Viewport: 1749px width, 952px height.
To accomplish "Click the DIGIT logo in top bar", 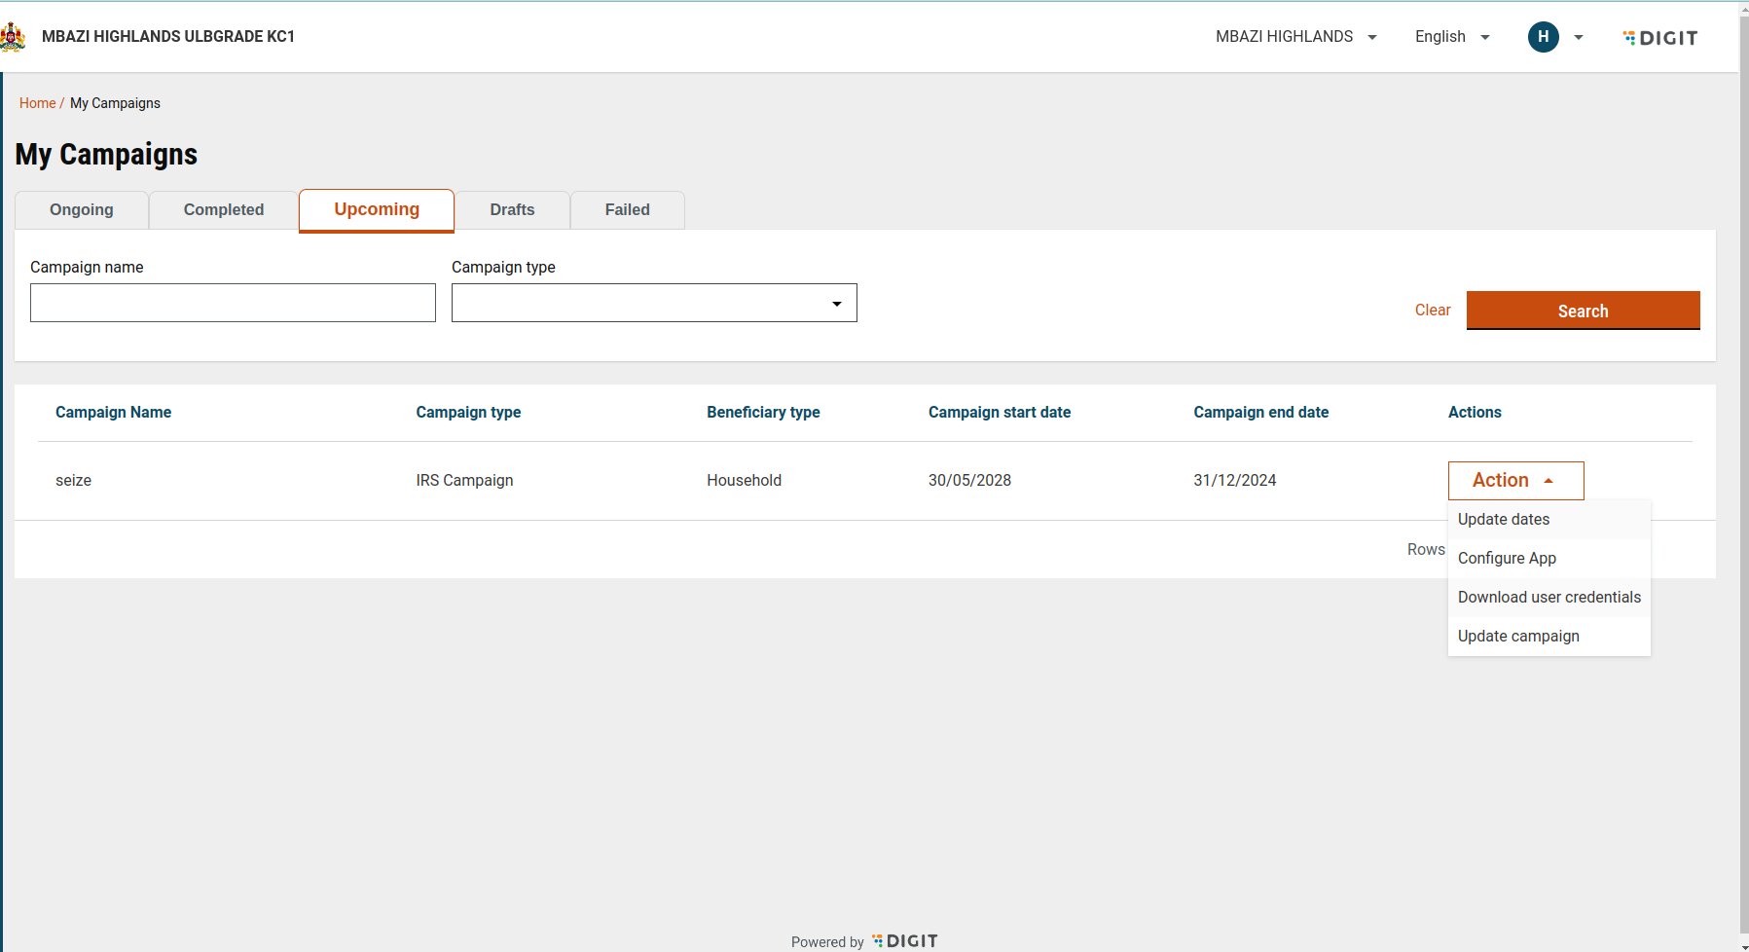I will coord(1660,38).
